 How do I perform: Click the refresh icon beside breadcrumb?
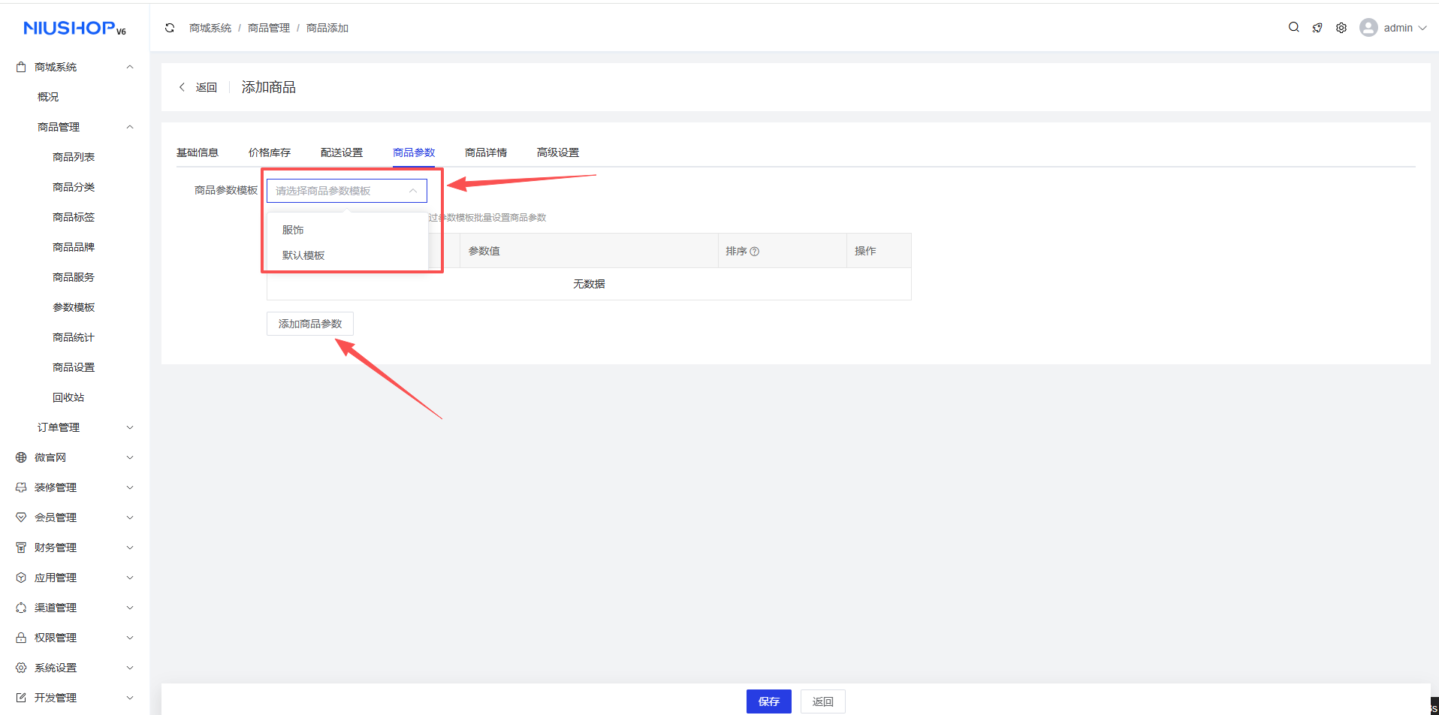click(170, 28)
